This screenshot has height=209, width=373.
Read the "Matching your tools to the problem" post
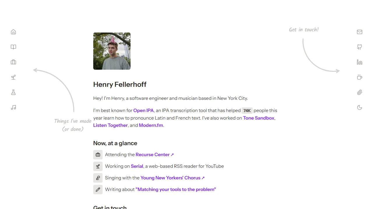click(176, 189)
